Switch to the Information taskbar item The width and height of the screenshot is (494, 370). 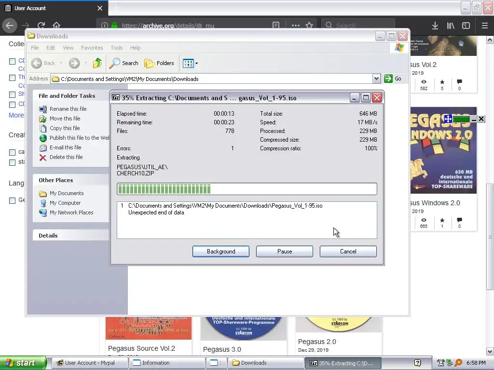tap(166, 363)
